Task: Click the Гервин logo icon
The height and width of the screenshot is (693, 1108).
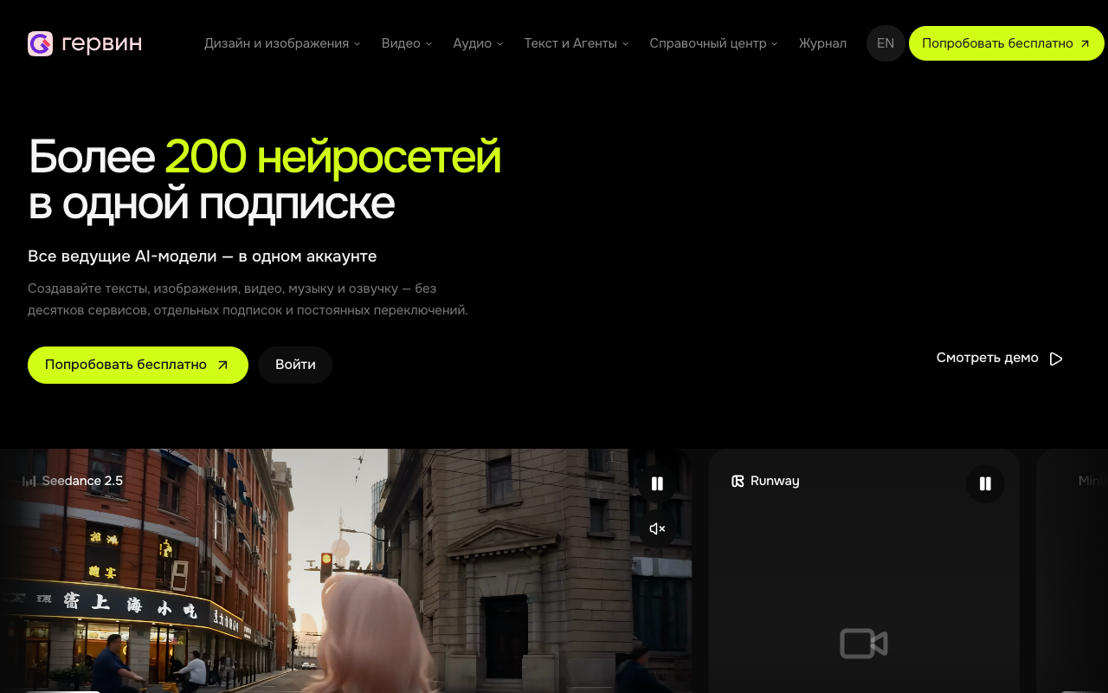Action: pyautogui.click(x=40, y=43)
